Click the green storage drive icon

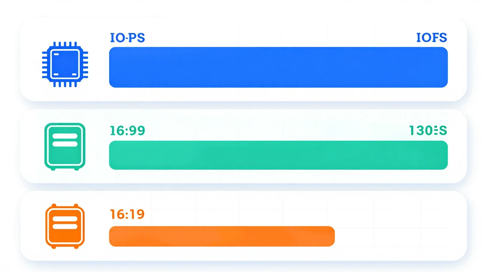pyautogui.click(x=65, y=146)
